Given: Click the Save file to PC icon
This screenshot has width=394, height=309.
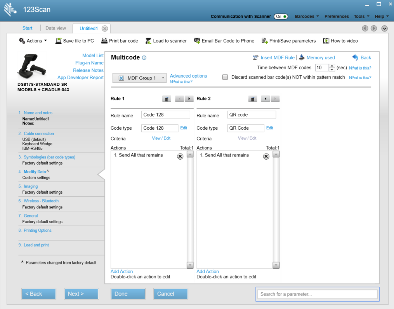Looking at the screenshot, I should pyautogui.click(x=59, y=41).
